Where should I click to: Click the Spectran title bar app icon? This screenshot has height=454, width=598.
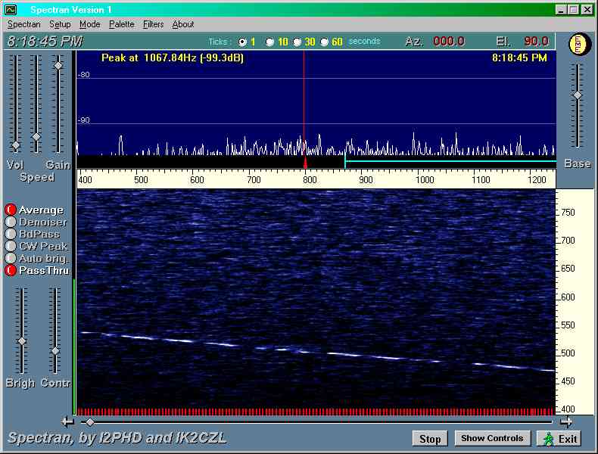[x=11, y=10]
